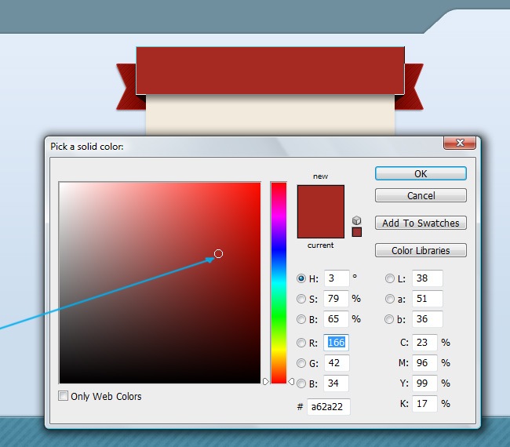Select the G green radio button
This screenshot has width=510, height=447.
coord(301,363)
